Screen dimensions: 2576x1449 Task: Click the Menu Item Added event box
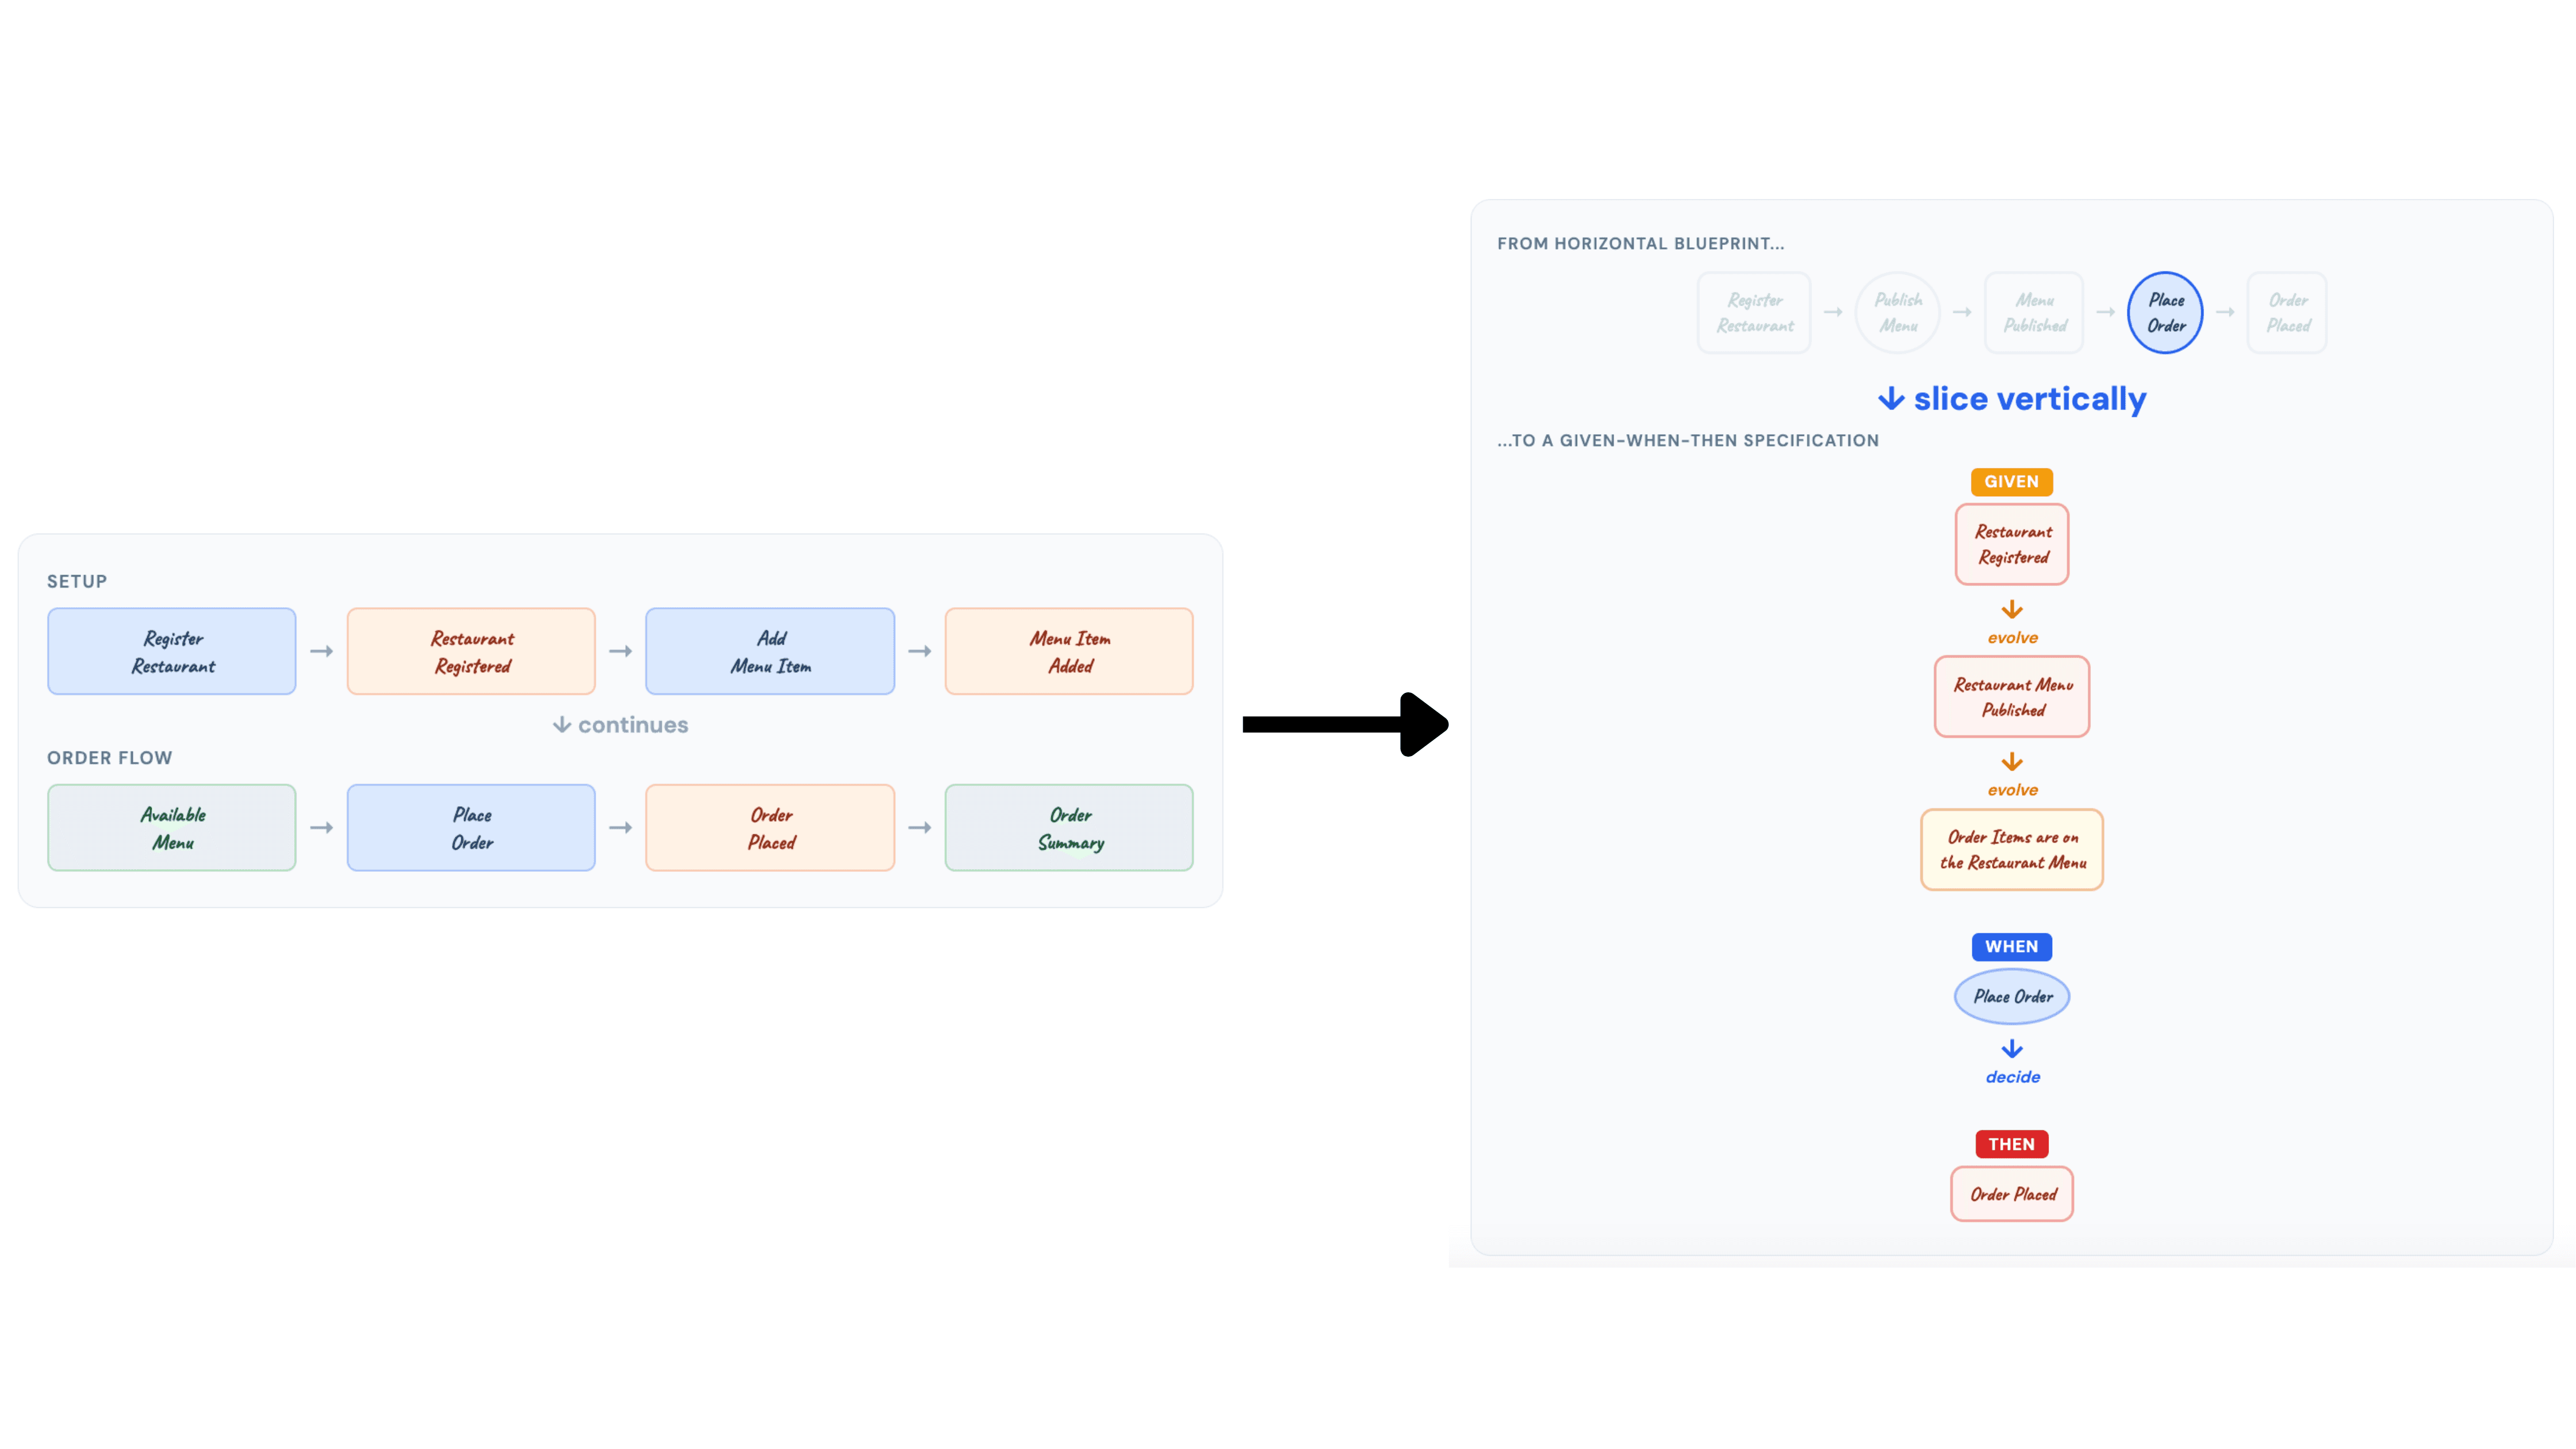[1069, 651]
